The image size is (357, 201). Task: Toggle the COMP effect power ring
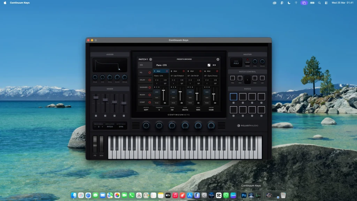click(150, 102)
